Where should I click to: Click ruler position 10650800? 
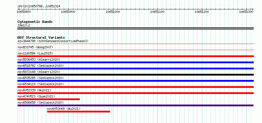[x=24, y=12]
